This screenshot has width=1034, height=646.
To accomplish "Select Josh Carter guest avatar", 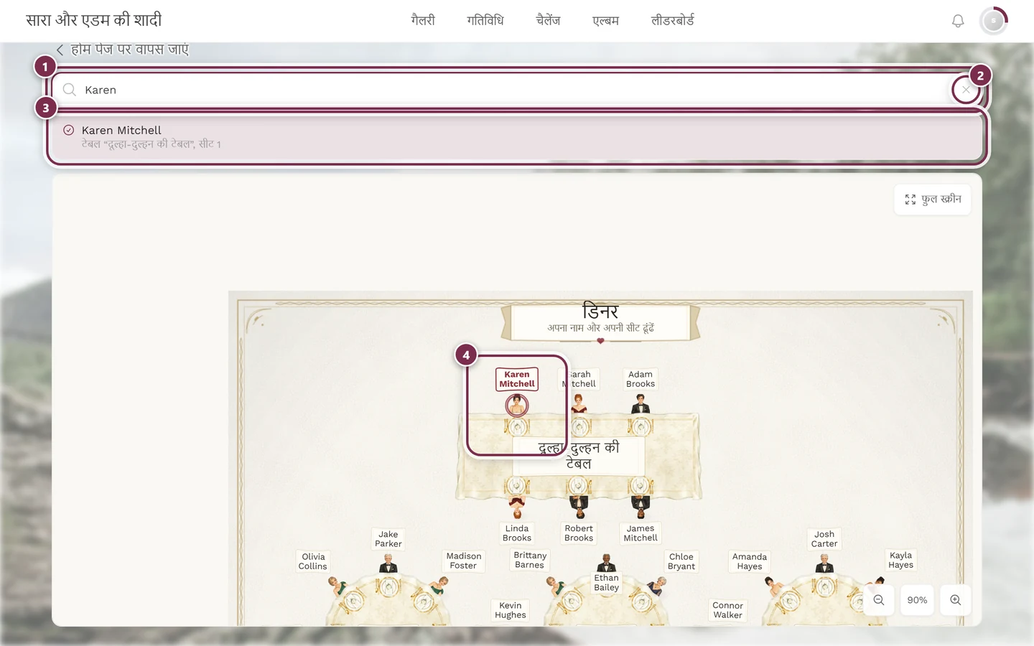I will (x=824, y=565).
